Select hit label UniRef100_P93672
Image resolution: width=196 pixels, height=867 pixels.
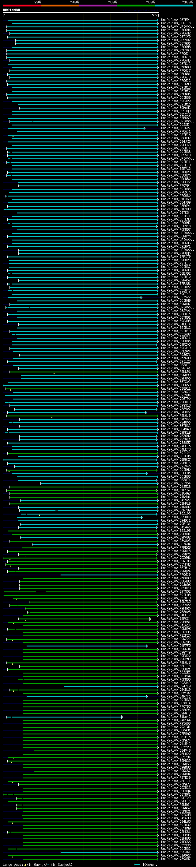tap(175, 392)
